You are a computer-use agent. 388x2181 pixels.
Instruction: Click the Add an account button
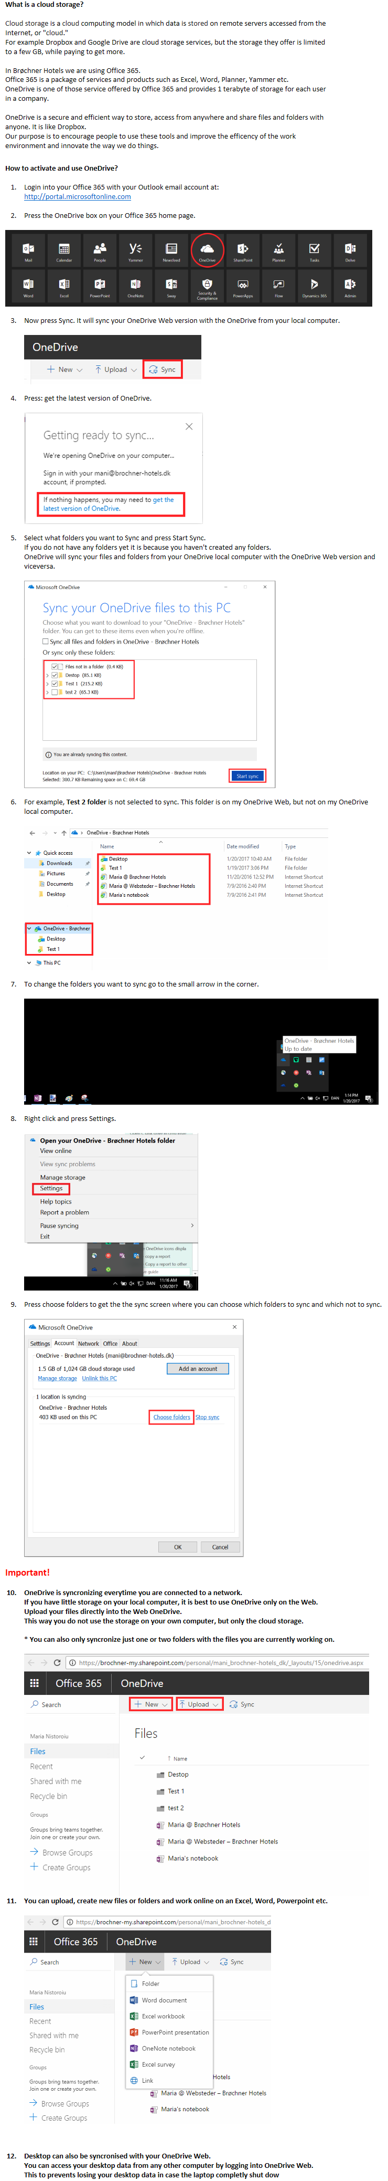tap(198, 1369)
